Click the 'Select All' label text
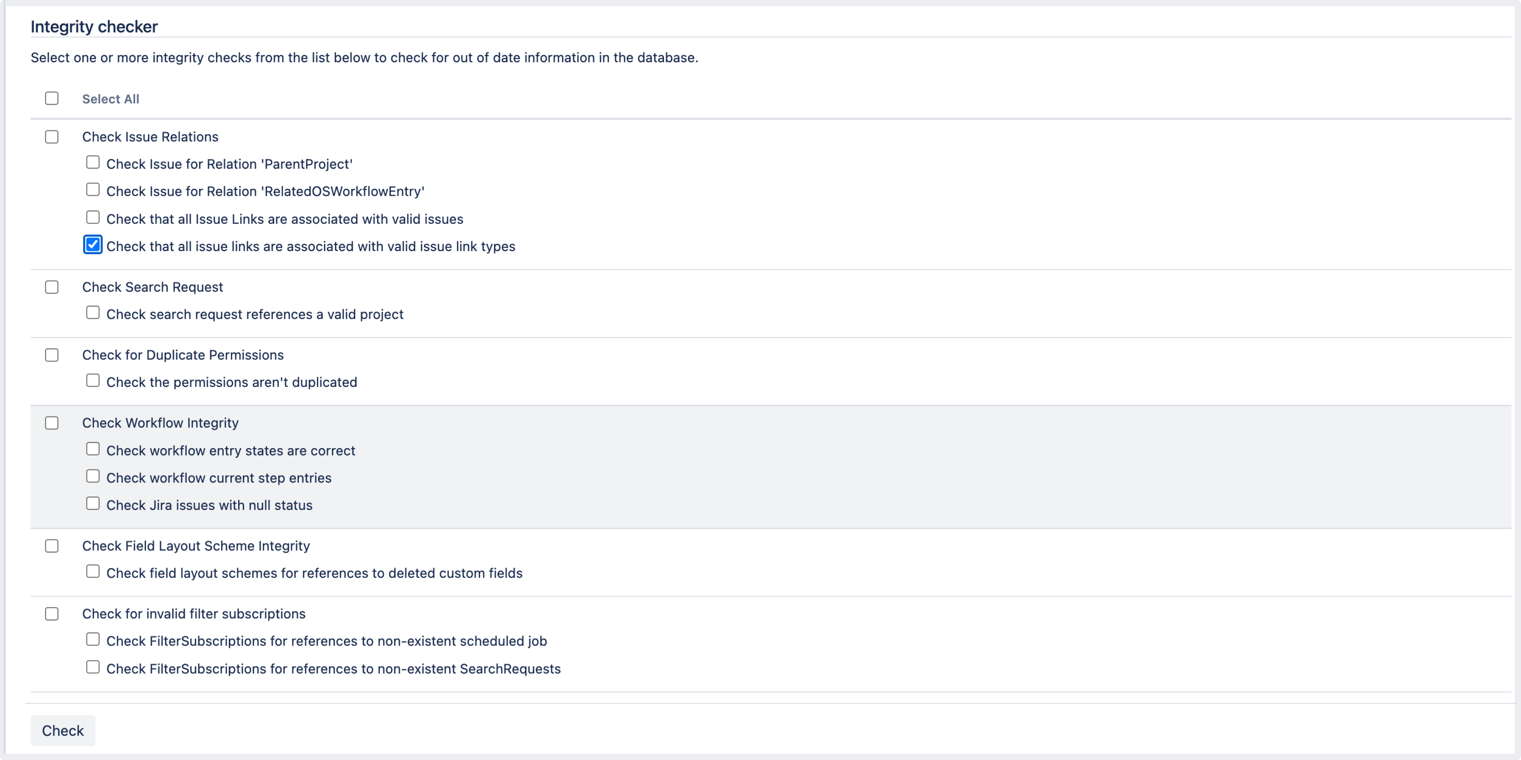 (110, 99)
